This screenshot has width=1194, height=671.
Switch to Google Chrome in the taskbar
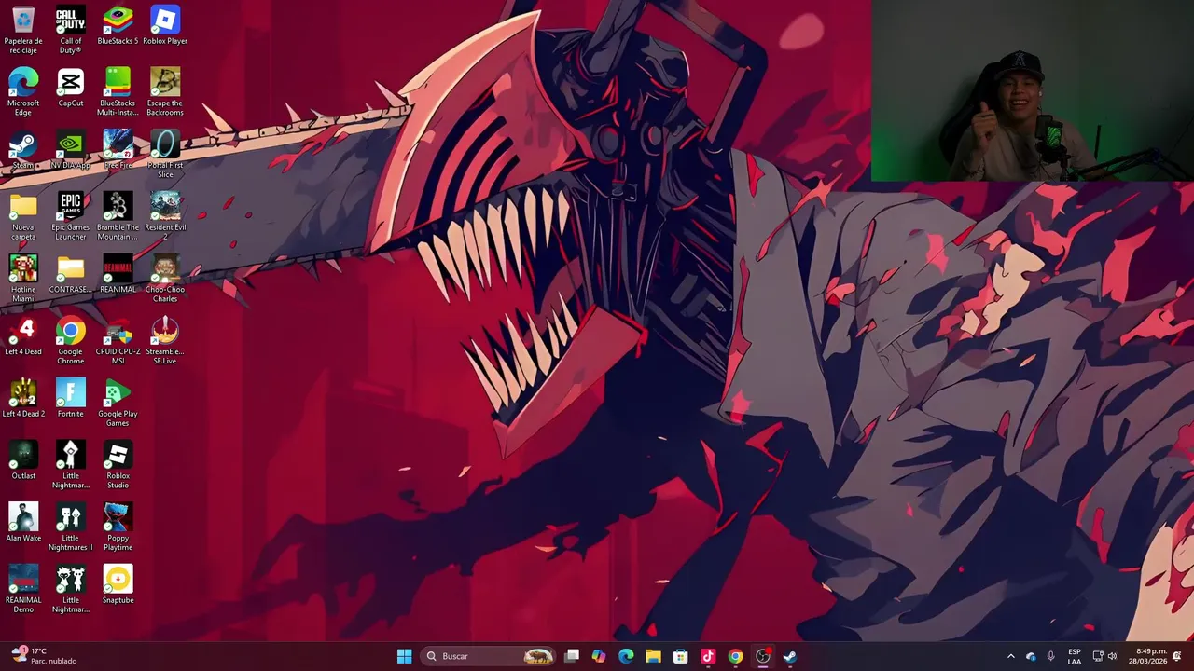pyautogui.click(x=735, y=656)
